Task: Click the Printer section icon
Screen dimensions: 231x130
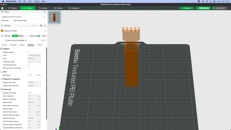Action: point(2,12)
